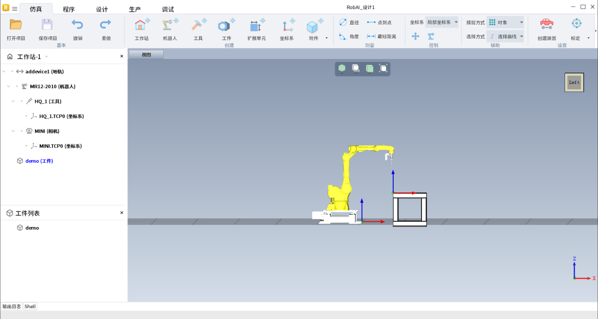Image resolution: width=598 pixels, height=319 pixels.
Task: Save the project with 保存项目 icon
Action: [x=47, y=25]
